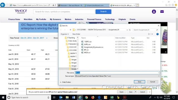Open the Yahoo profile avatar icon
Image resolution: width=178 pixels, height=100 pixels.
(154, 12)
